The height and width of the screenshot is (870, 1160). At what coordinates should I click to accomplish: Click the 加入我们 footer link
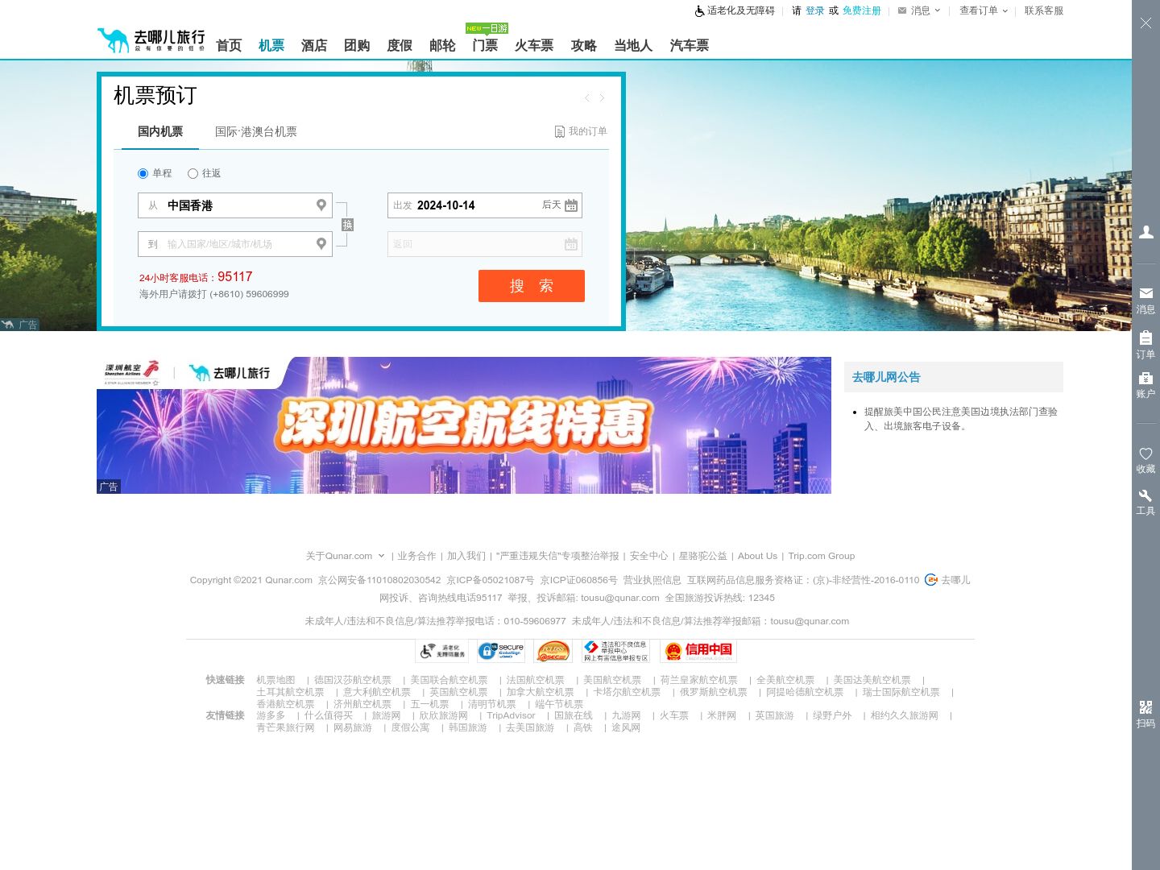click(x=466, y=556)
